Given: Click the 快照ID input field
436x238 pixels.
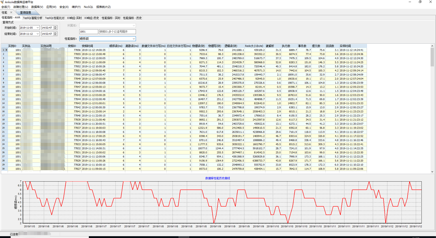Looking at the screenshot, I should click(x=117, y=32).
